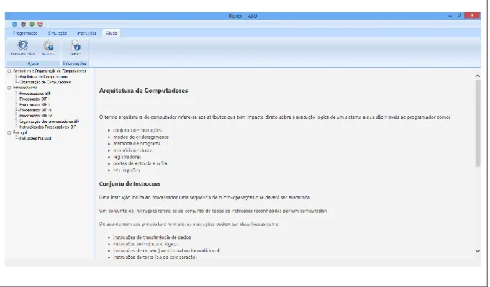
Task: Open Instruções Portugol help topic
Action: pos(35,138)
